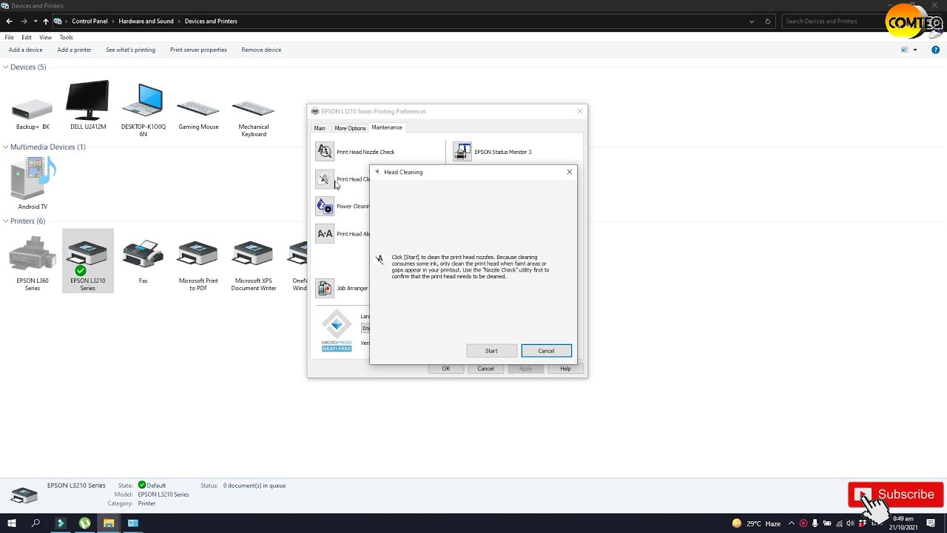Screen dimensions: 947x533
Task: Open the Job Arranger Lite icon
Action: tap(325, 288)
